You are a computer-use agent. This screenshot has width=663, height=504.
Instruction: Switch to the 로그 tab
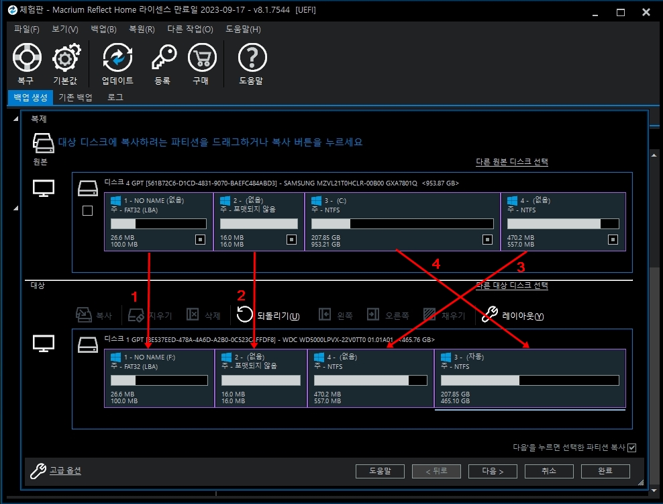(x=115, y=97)
